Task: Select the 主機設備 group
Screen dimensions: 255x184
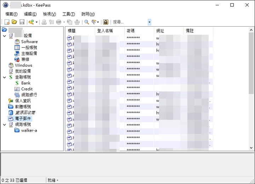Action: tap(29, 54)
